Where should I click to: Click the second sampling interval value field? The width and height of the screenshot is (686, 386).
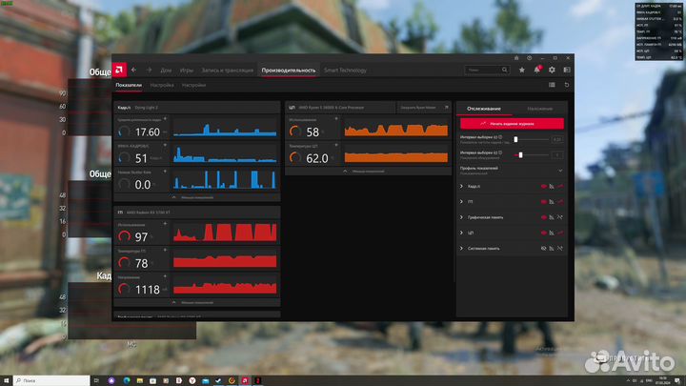(557, 155)
